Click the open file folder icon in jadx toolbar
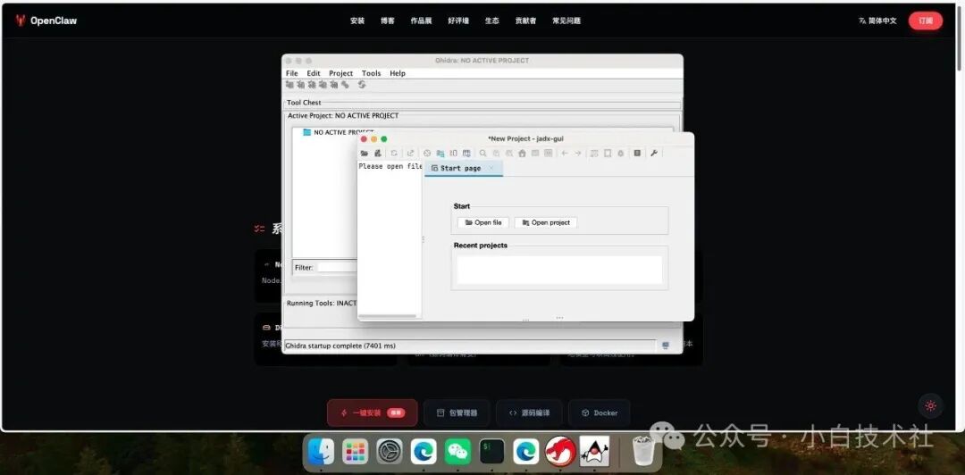 click(x=365, y=154)
